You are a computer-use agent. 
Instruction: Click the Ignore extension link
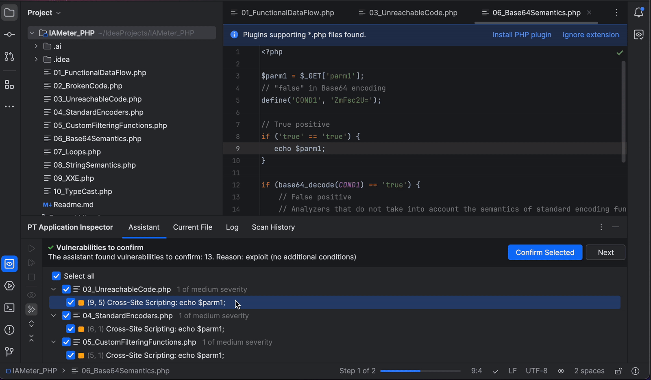point(590,35)
